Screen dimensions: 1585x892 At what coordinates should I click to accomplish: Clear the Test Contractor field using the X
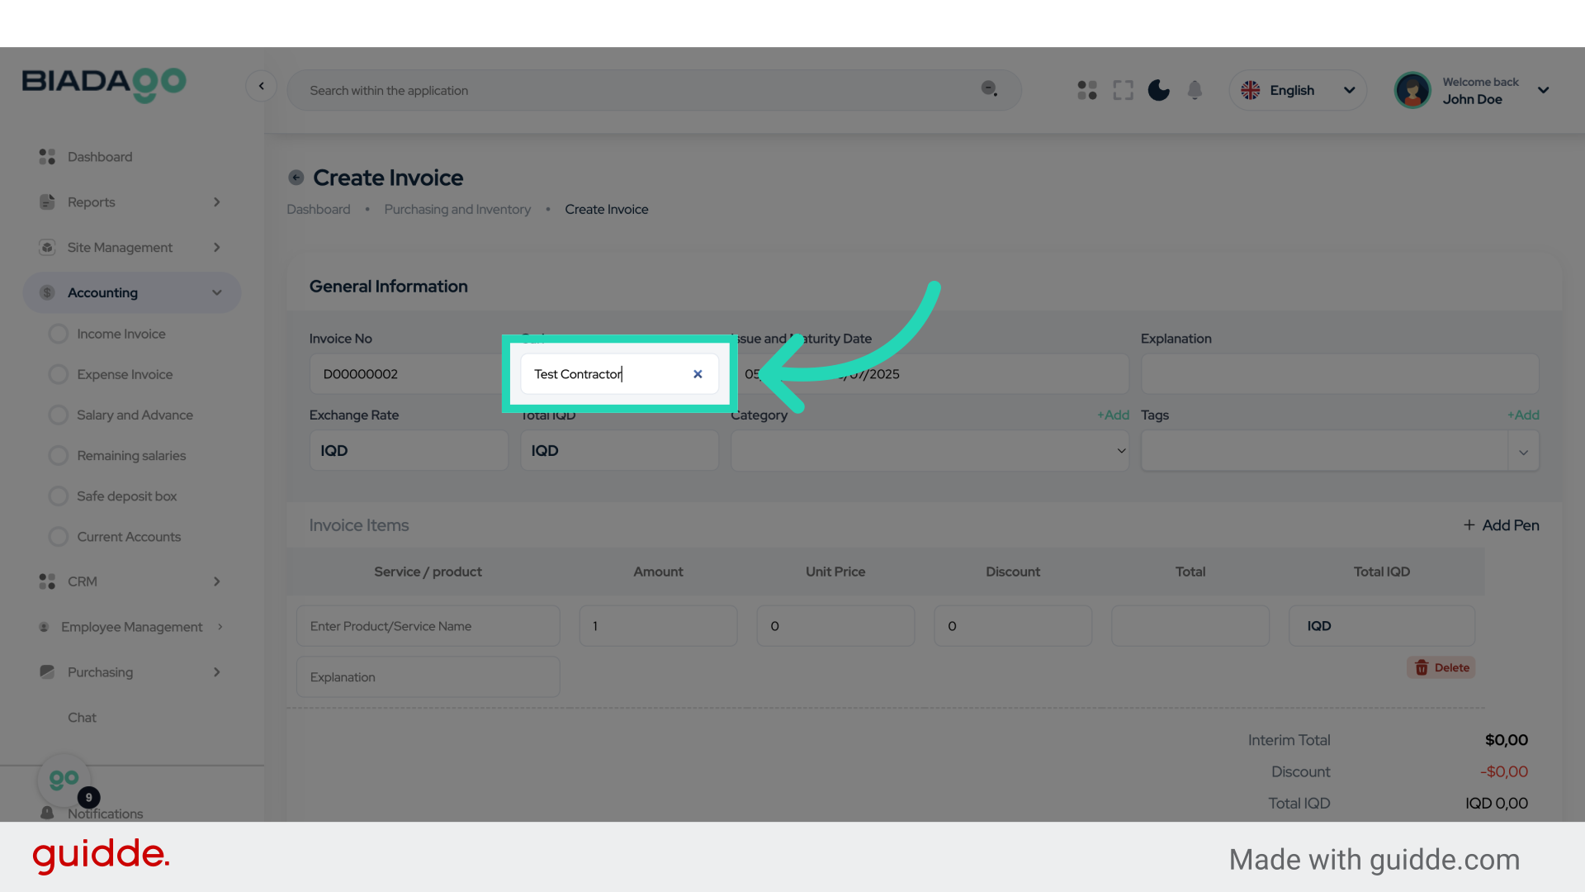698,374
